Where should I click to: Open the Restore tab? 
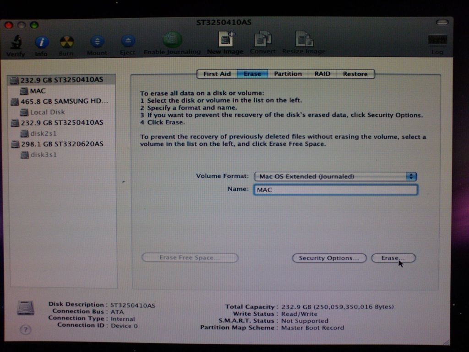point(355,74)
